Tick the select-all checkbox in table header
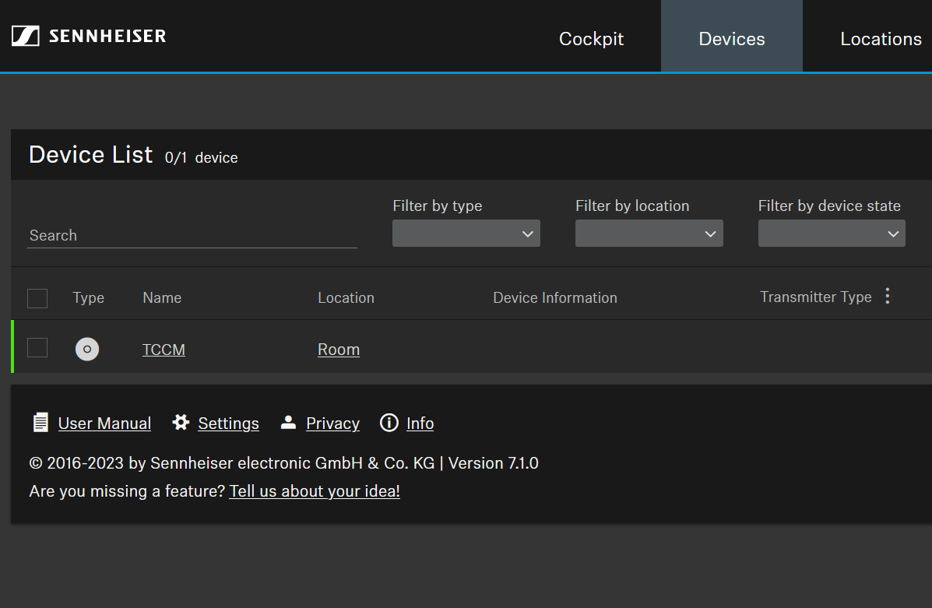Image resolution: width=932 pixels, height=608 pixels. 37,297
